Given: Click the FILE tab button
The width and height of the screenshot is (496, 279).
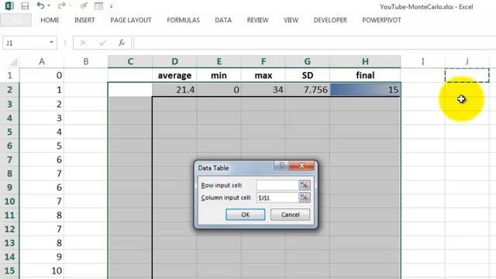Looking at the screenshot, I should click(15, 20).
